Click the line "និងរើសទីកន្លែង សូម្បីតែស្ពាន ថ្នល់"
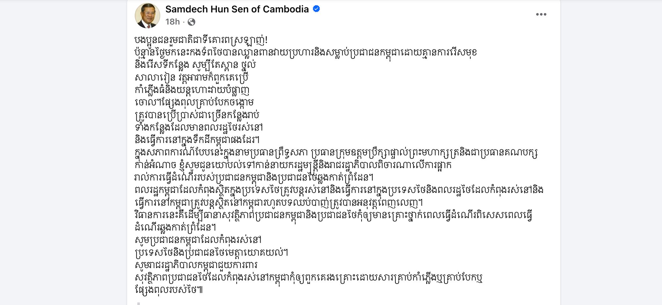This screenshot has width=662, height=305. (195, 65)
